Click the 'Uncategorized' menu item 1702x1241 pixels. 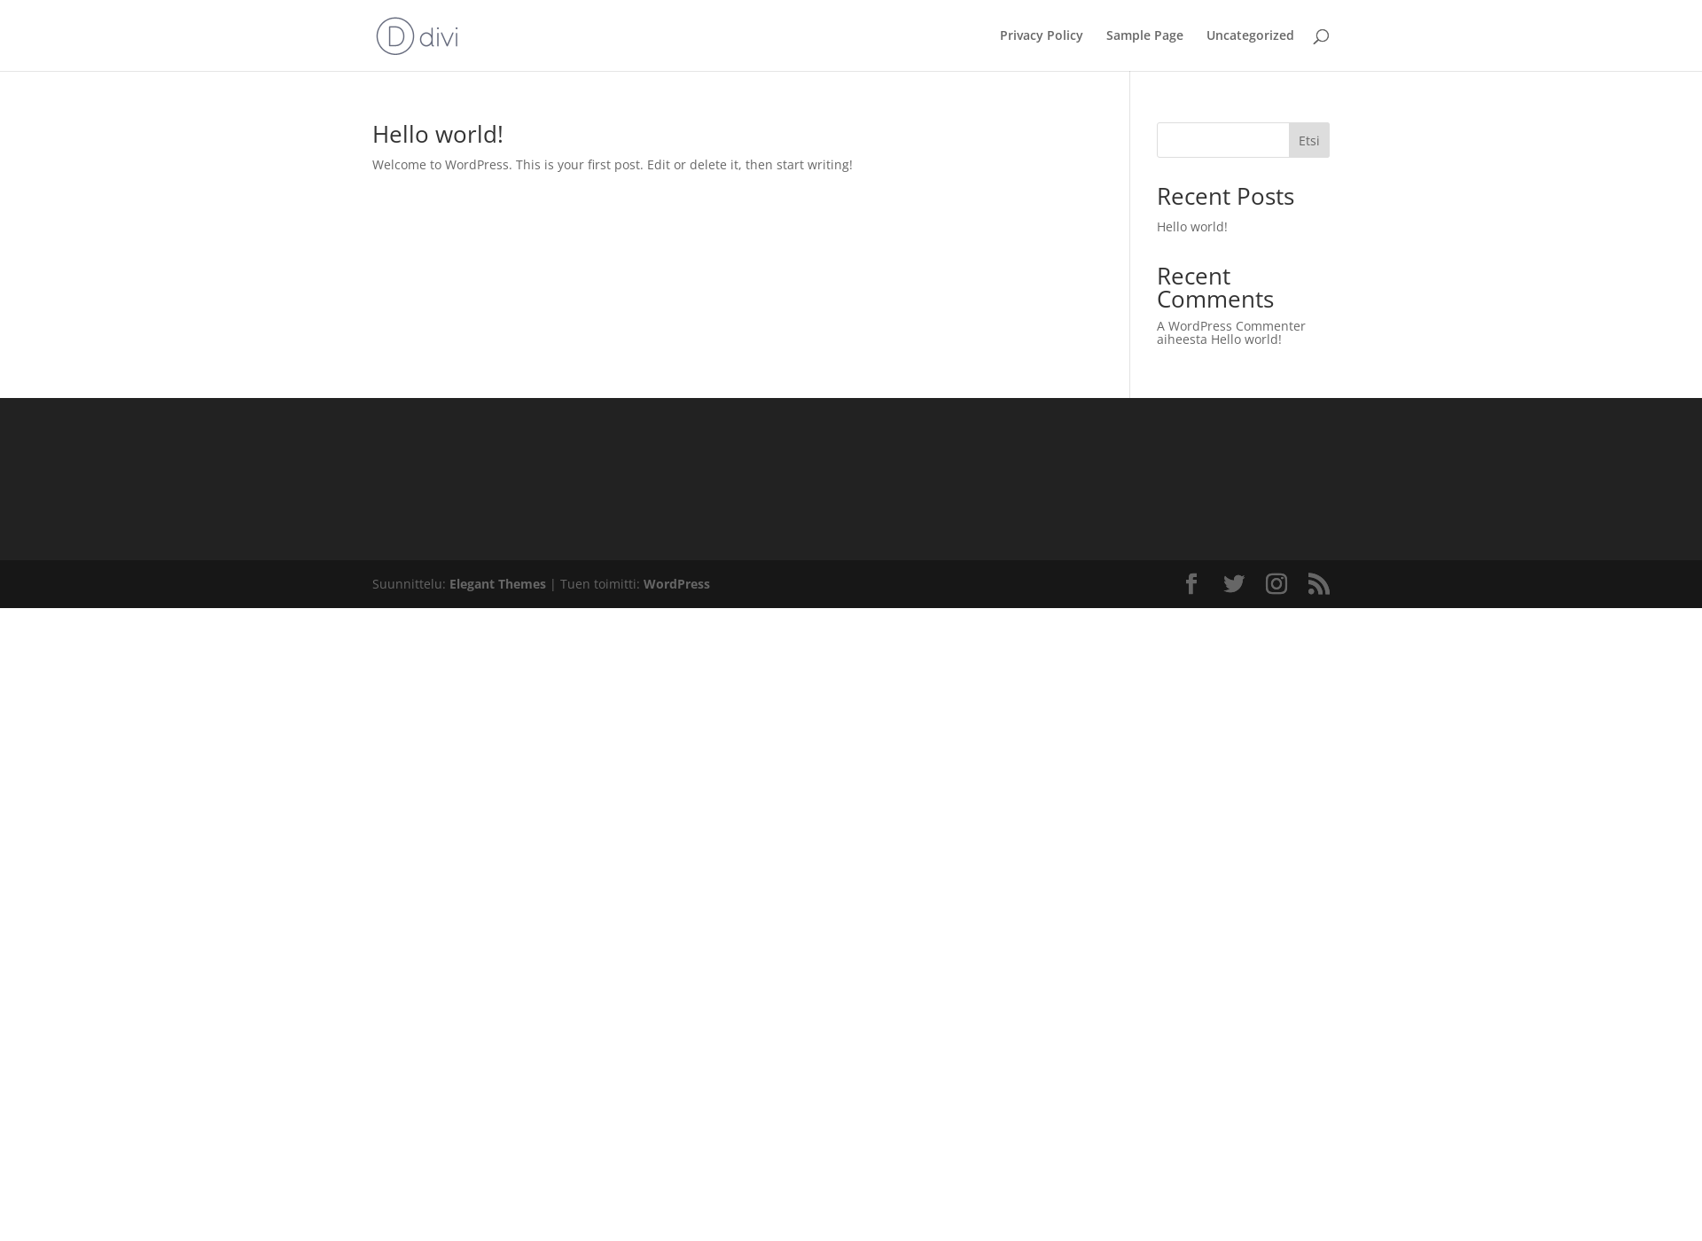[1250, 35]
